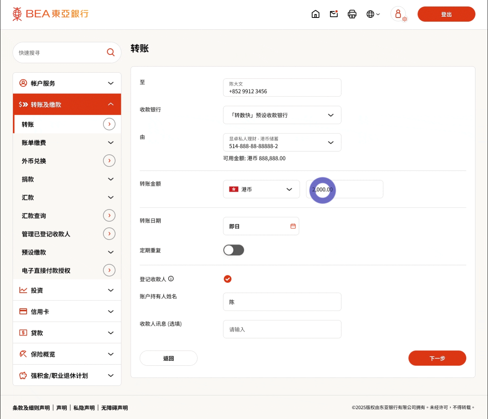Open the user profile settings icon
The height and width of the screenshot is (419, 488).
[398, 14]
